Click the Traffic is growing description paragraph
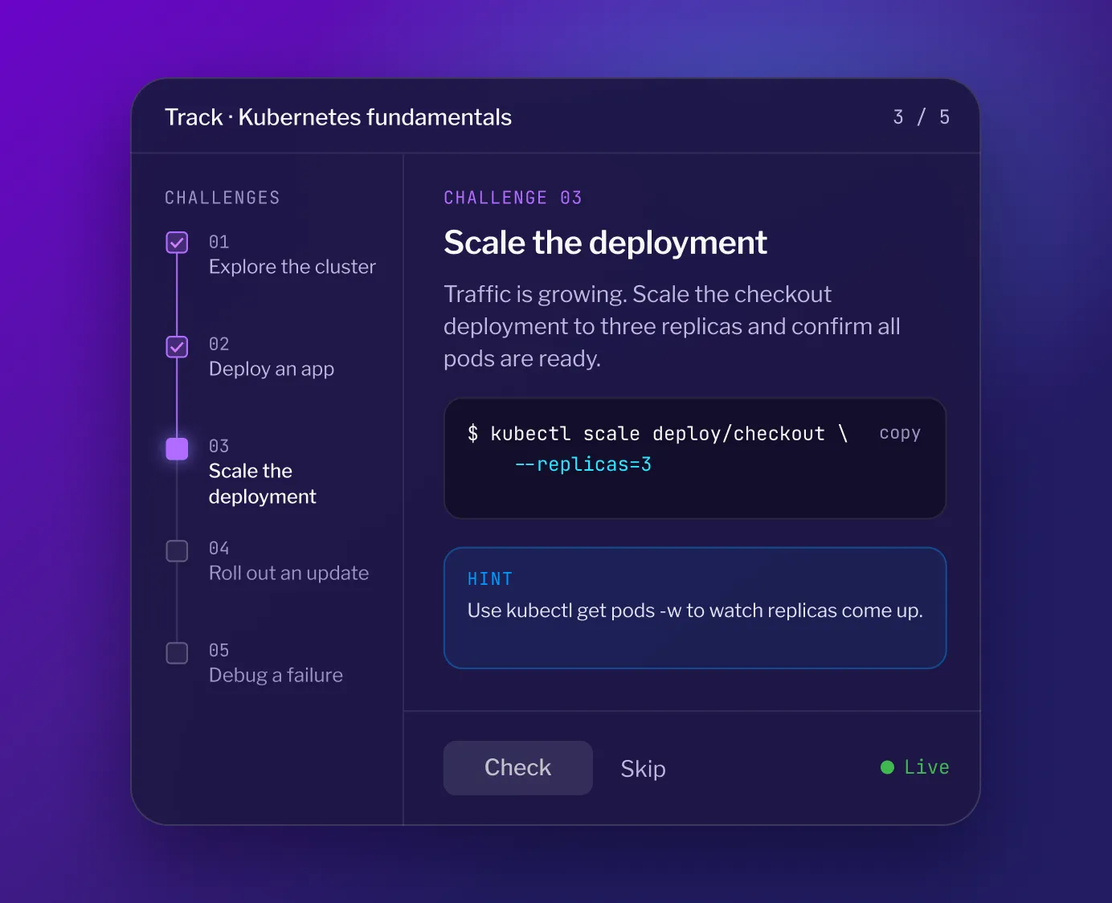Image resolution: width=1112 pixels, height=903 pixels. (x=672, y=326)
